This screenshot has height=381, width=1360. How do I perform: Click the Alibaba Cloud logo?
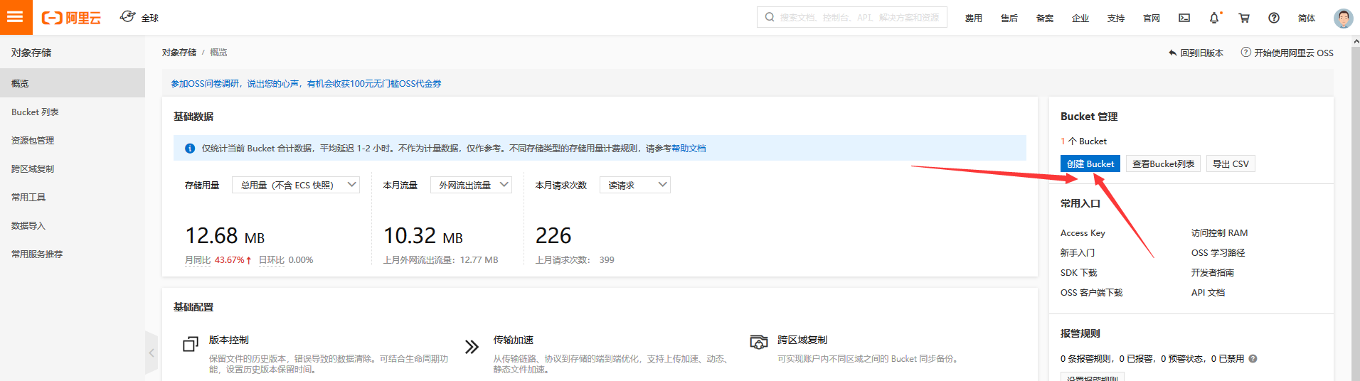pyautogui.click(x=71, y=18)
